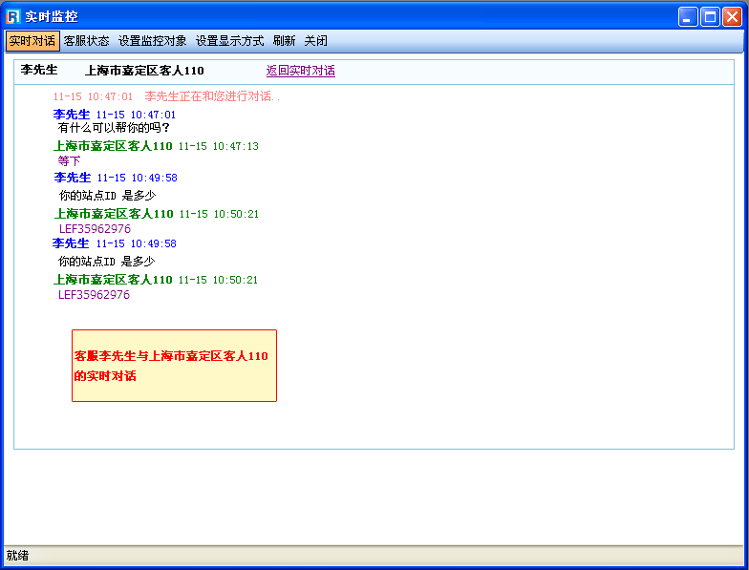
Task: Click the 实时监控 app icon in title bar
Action: coord(13,17)
